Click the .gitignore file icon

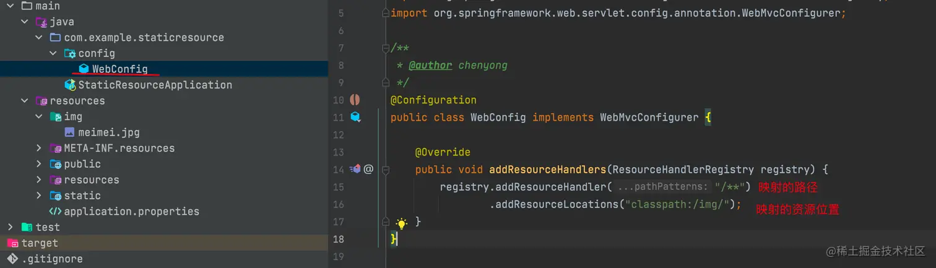[x=13, y=259]
